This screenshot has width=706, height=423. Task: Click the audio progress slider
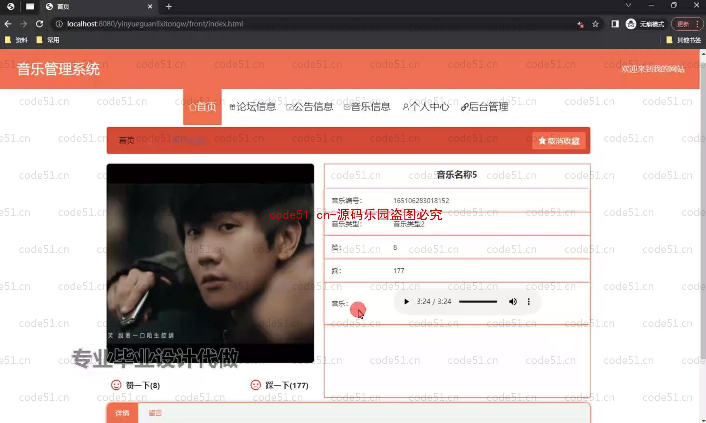[x=478, y=301]
